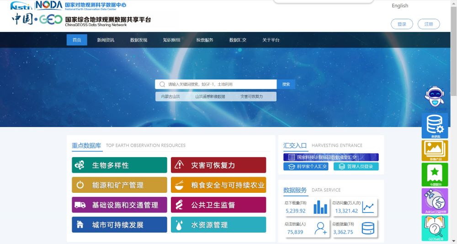Viewport: 457px width, 244px height.
Task: Go to the 数据发现 navigation tab
Action: (138, 40)
